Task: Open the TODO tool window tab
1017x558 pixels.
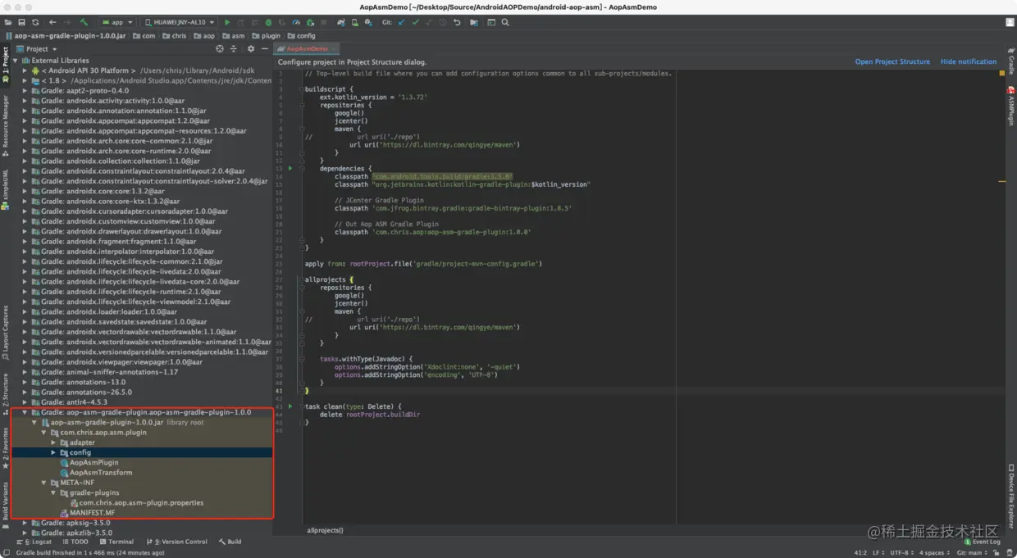Action: [x=75, y=542]
